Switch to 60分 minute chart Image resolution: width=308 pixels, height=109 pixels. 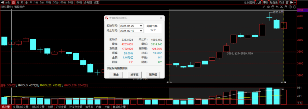tap(63, 3)
